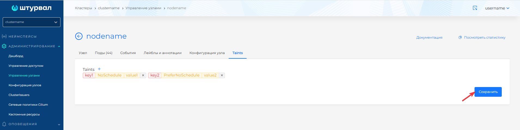Select Неймспейсы in the sidebar
The height and width of the screenshot is (130, 520).
22,36
